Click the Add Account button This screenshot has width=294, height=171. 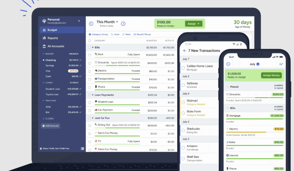[51, 126]
